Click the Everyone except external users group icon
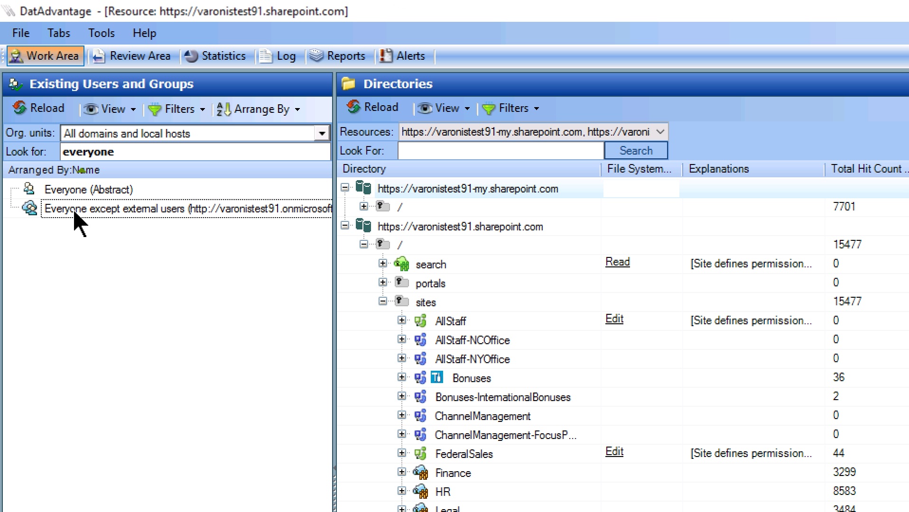The width and height of the screenshot is (909, 512). pos(30,208)
